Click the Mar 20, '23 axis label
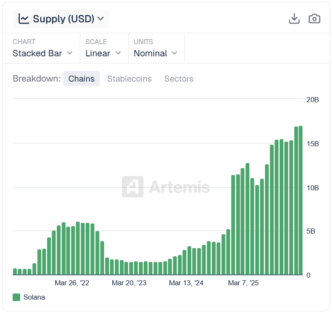 click(x=129, y=283)
